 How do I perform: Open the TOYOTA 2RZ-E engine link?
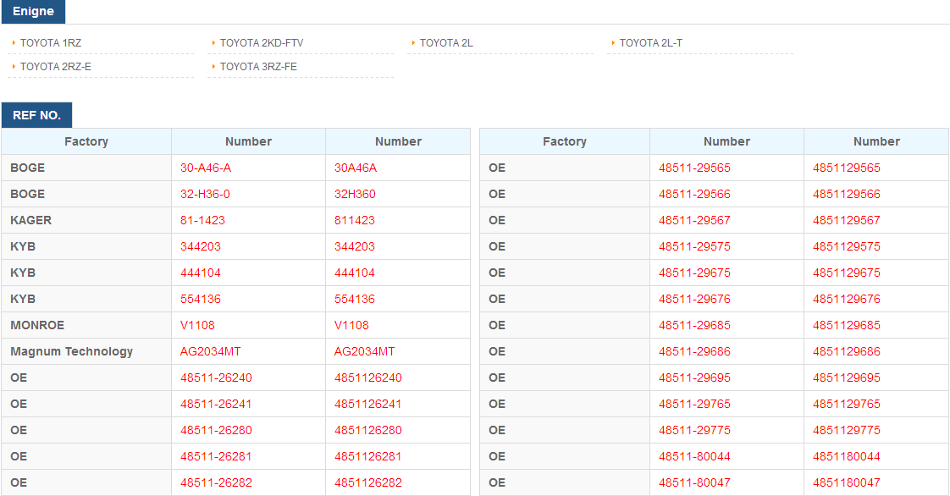pos(56,67)
